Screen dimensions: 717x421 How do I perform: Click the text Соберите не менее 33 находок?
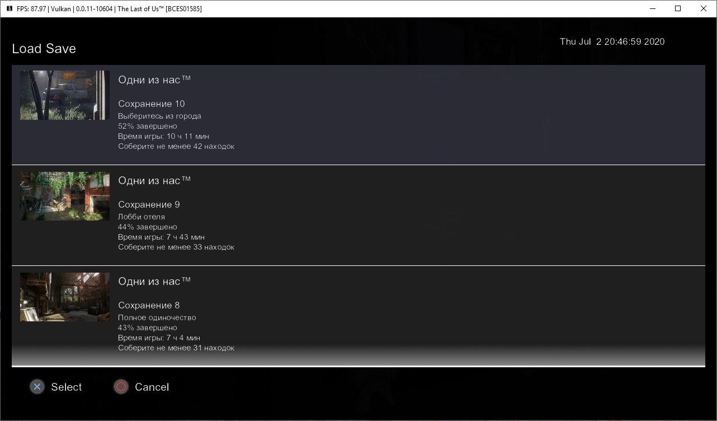coord(176,247)
